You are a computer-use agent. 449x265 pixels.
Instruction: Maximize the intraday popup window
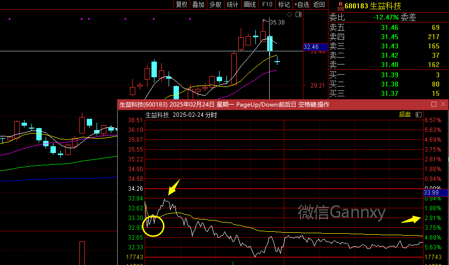[x=434, y=104]
